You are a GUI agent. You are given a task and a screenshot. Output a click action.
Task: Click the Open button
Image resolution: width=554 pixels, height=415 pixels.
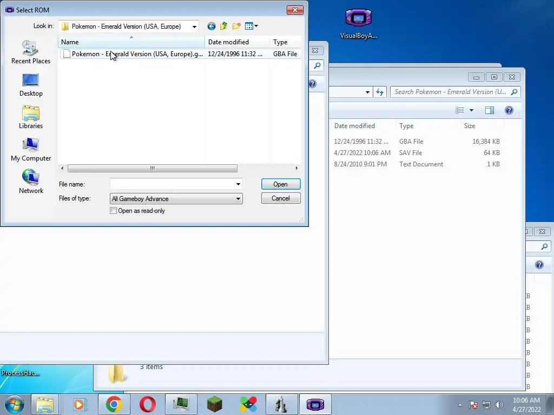(281, 184)
